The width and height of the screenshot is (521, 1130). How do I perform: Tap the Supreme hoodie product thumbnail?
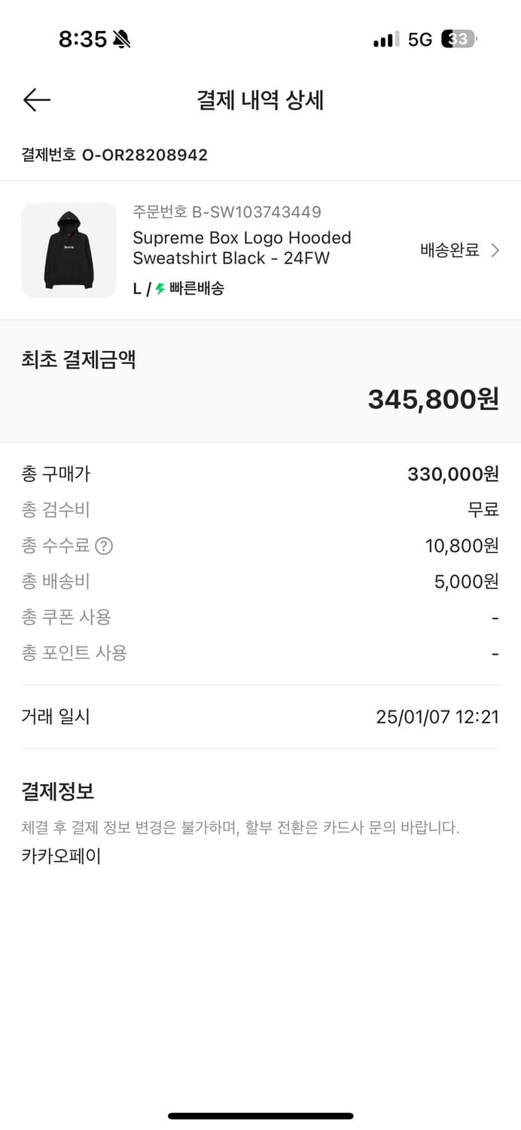(x=69, y=250)
